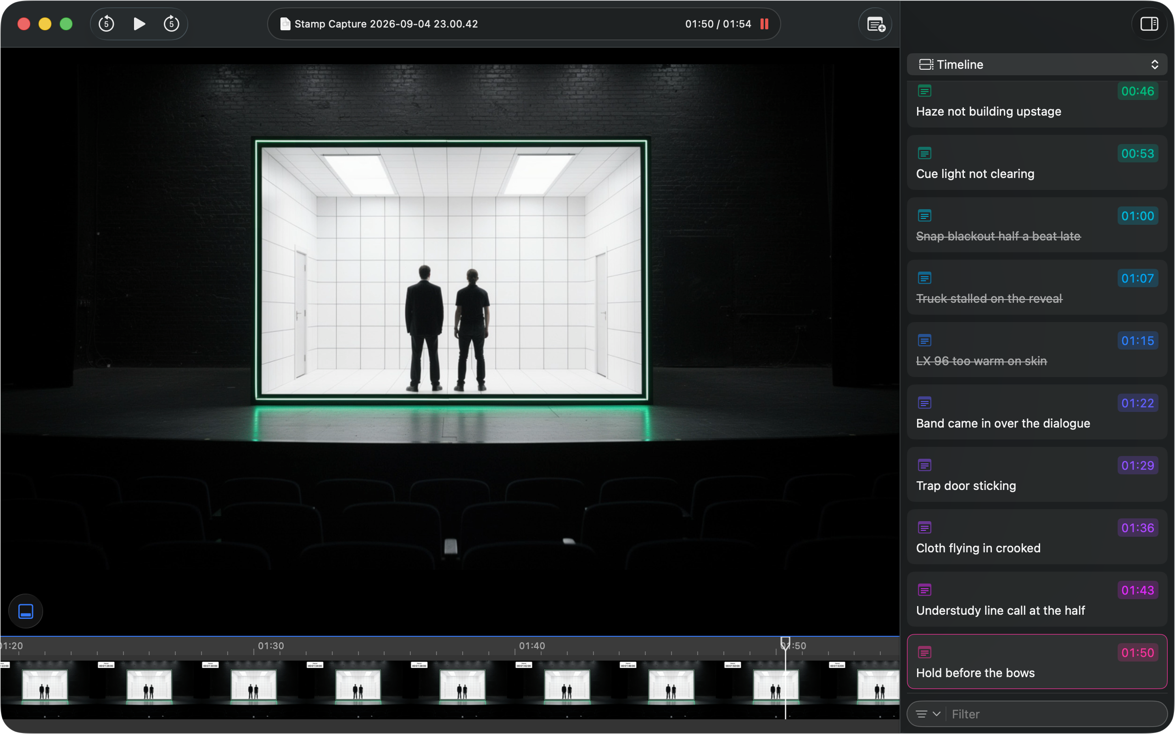Click the timeline playhead marker at 01:50
1175x734 pixels.
point(785,644)
